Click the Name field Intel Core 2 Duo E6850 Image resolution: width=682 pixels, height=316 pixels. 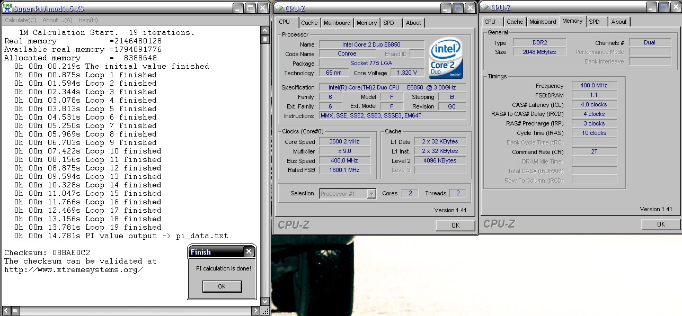point(371,44)
